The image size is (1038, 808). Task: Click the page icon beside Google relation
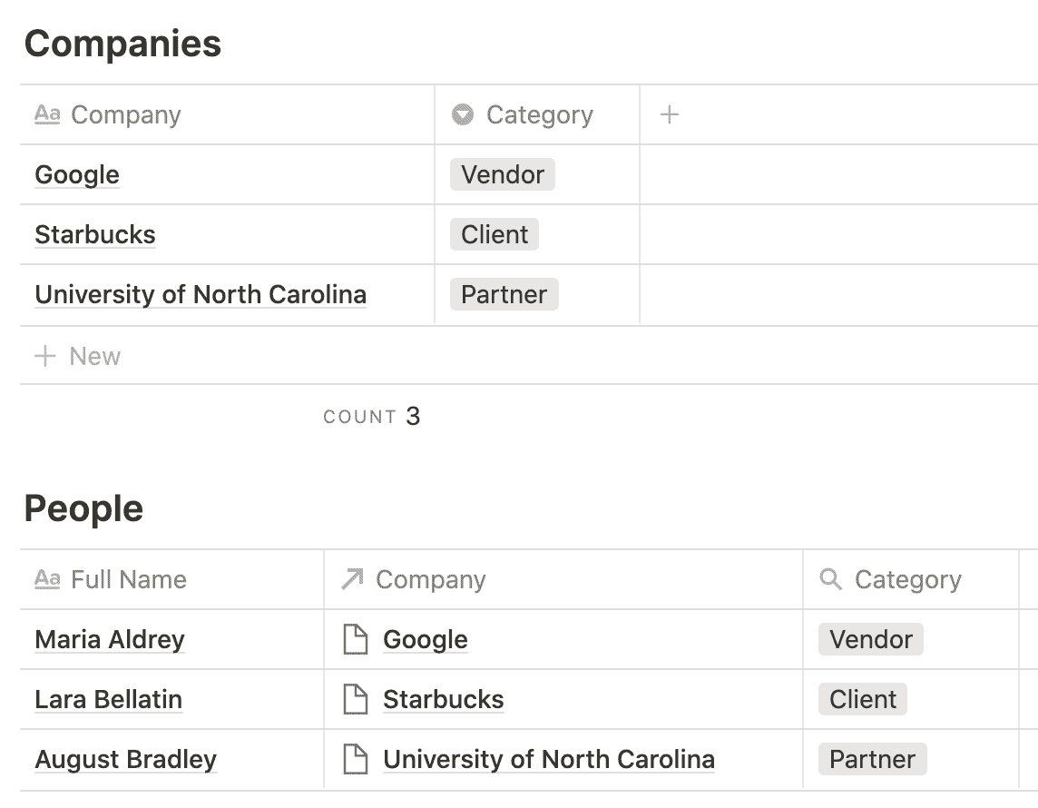point(356,640)
